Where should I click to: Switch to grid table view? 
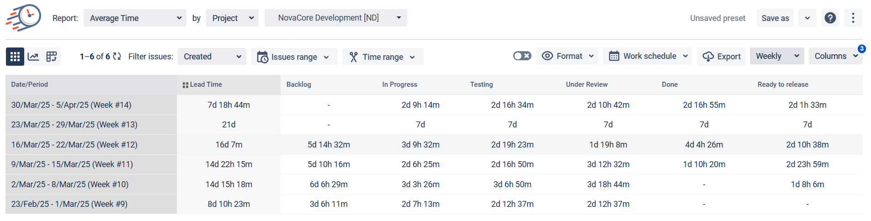[15, 57]
